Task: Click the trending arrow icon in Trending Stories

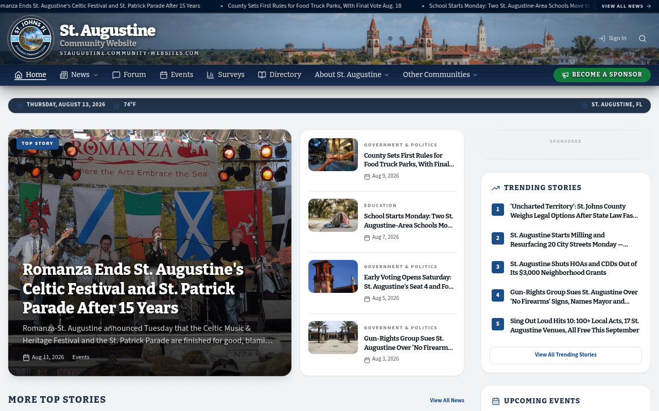Action: [x=496, y=188]
